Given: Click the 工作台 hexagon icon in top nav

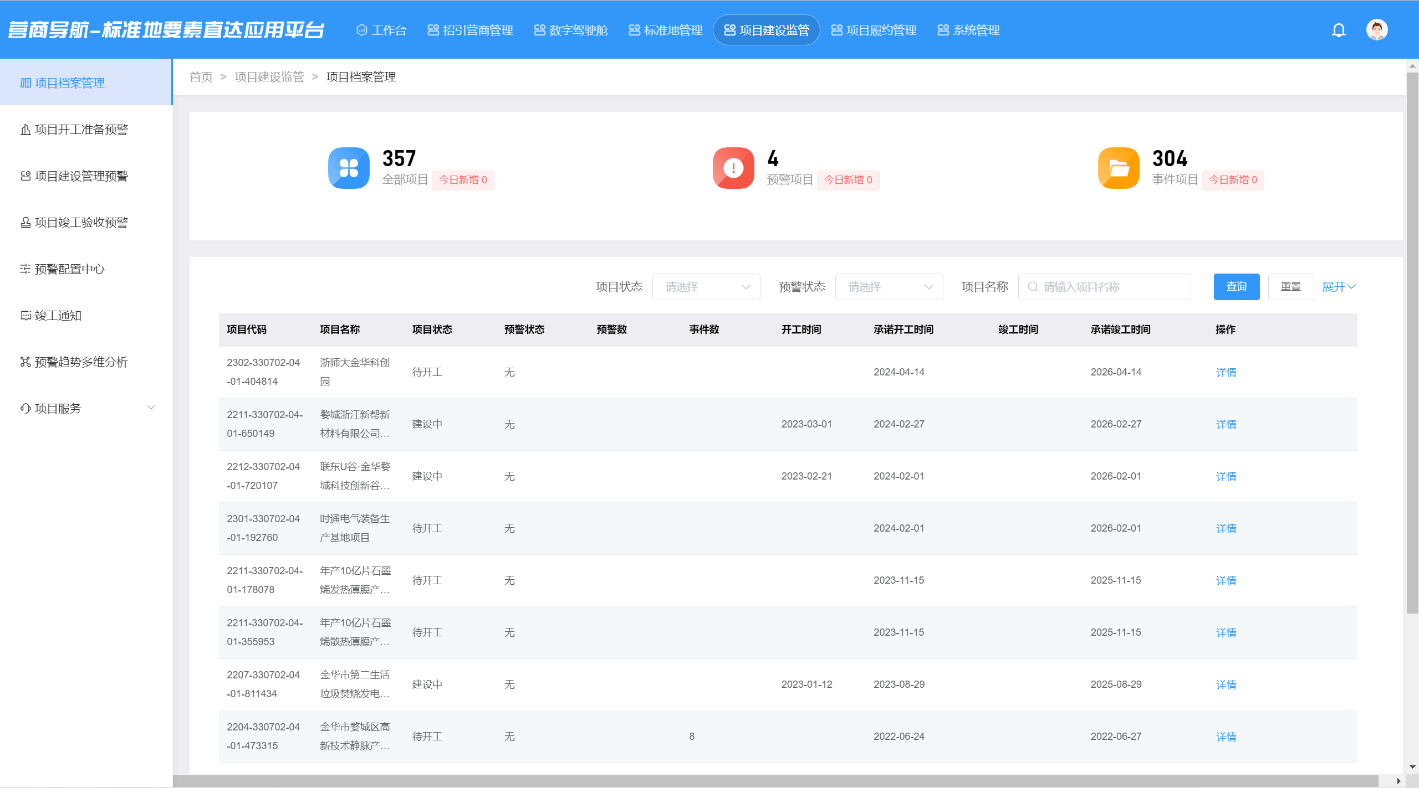Looking at the screenshot, I should click(x=361, y=30).
